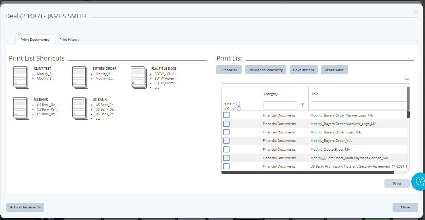Click BOTW_Agree... item in FLA. TITLE DOCS

pyautogui.click(x=165, y=78)
